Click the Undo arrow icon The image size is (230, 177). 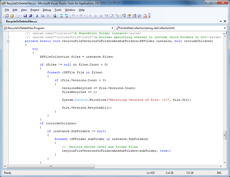coord(73,16)
